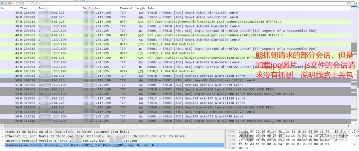Sort packets by the Time column
The image size is (359, 151).
[x=24, y=8]
